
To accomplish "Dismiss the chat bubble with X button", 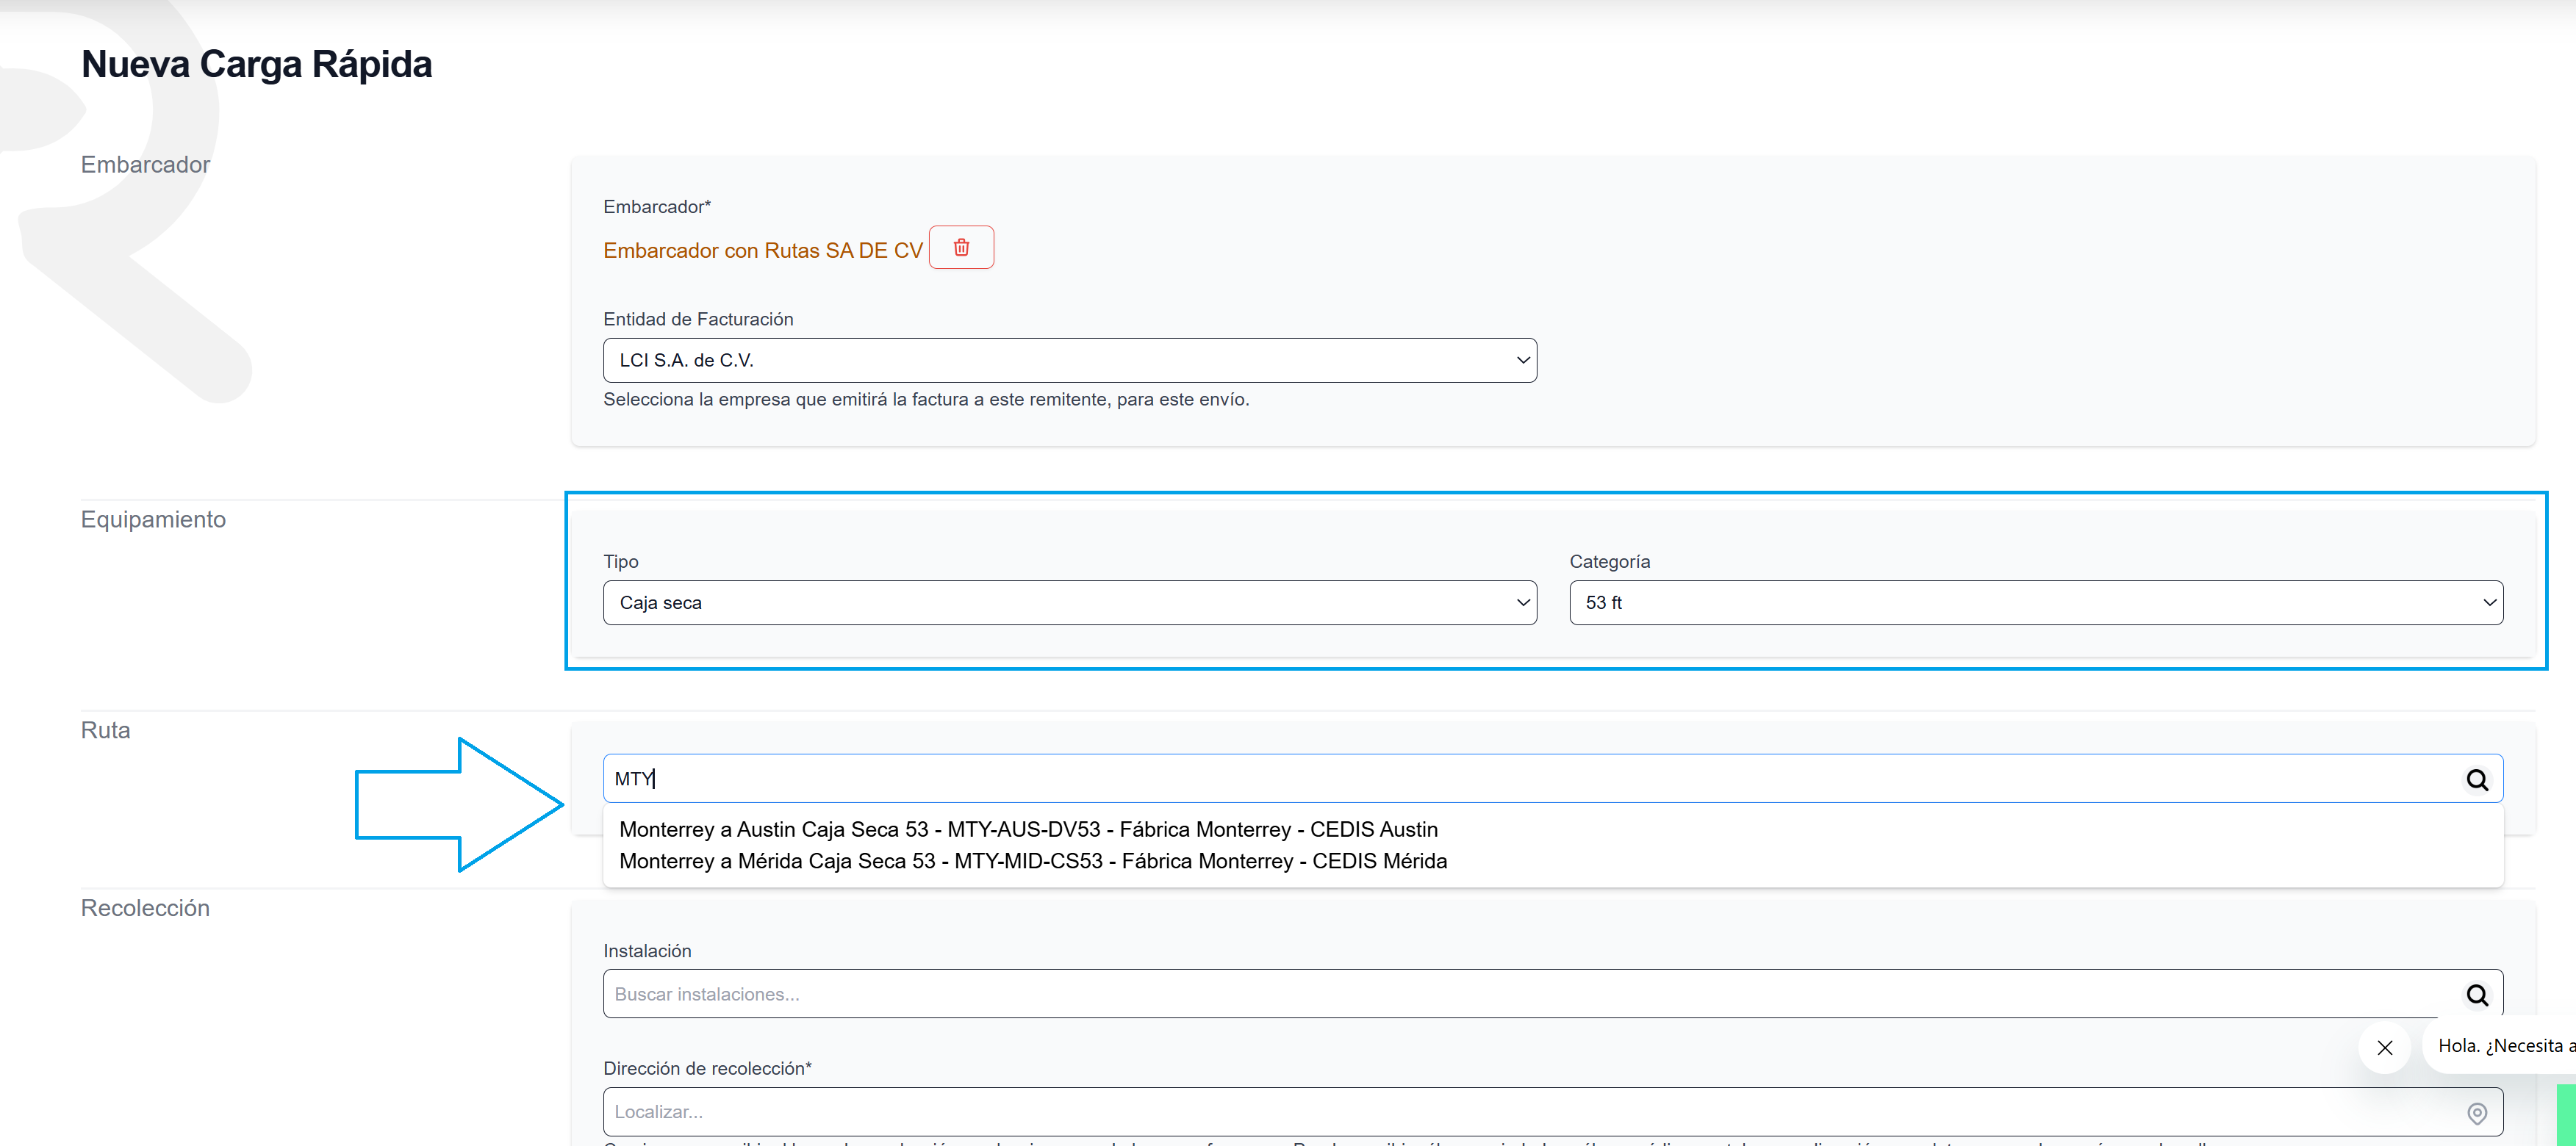I will [2384, 1047].
